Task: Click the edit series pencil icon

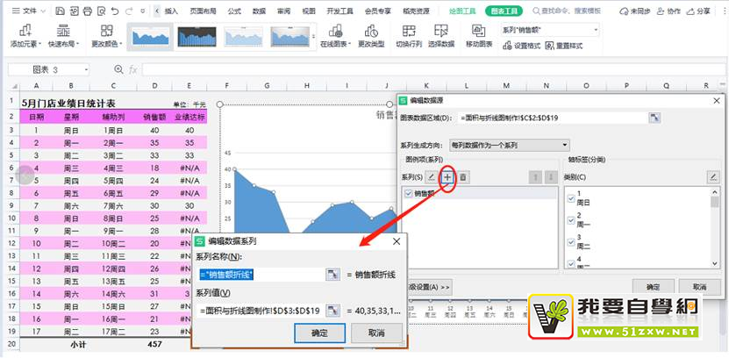Action: 431,177
